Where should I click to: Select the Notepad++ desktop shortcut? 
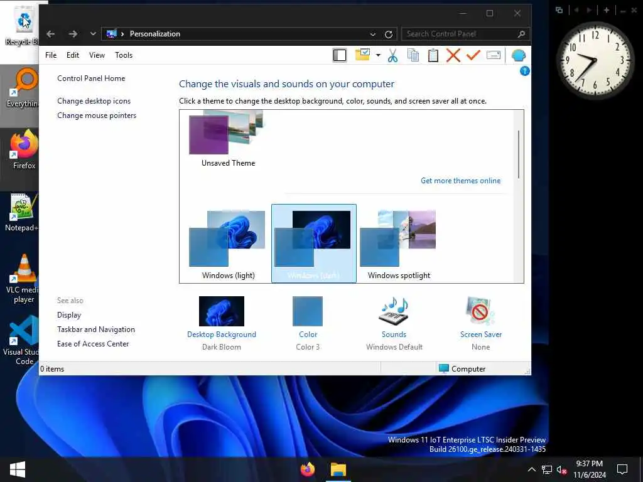click(x=22, y=212)
